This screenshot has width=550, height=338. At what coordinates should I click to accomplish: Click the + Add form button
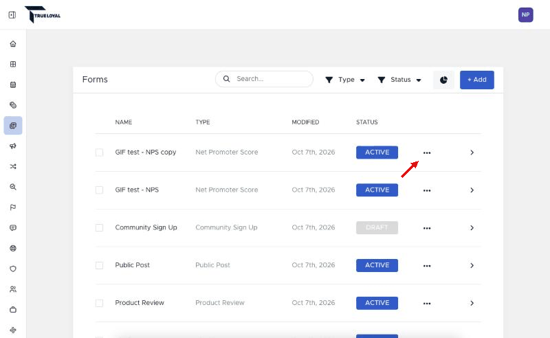click(x=476, y=80)
